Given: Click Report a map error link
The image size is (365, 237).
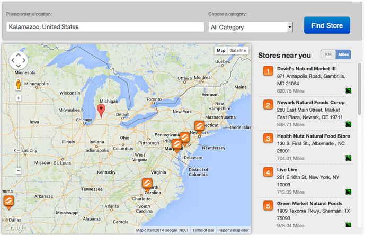Looking at the screenshot, I should click(x=234, y=230).
